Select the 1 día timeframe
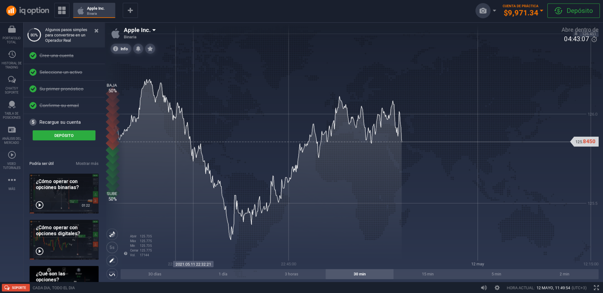603x293 pixels. 223,274
